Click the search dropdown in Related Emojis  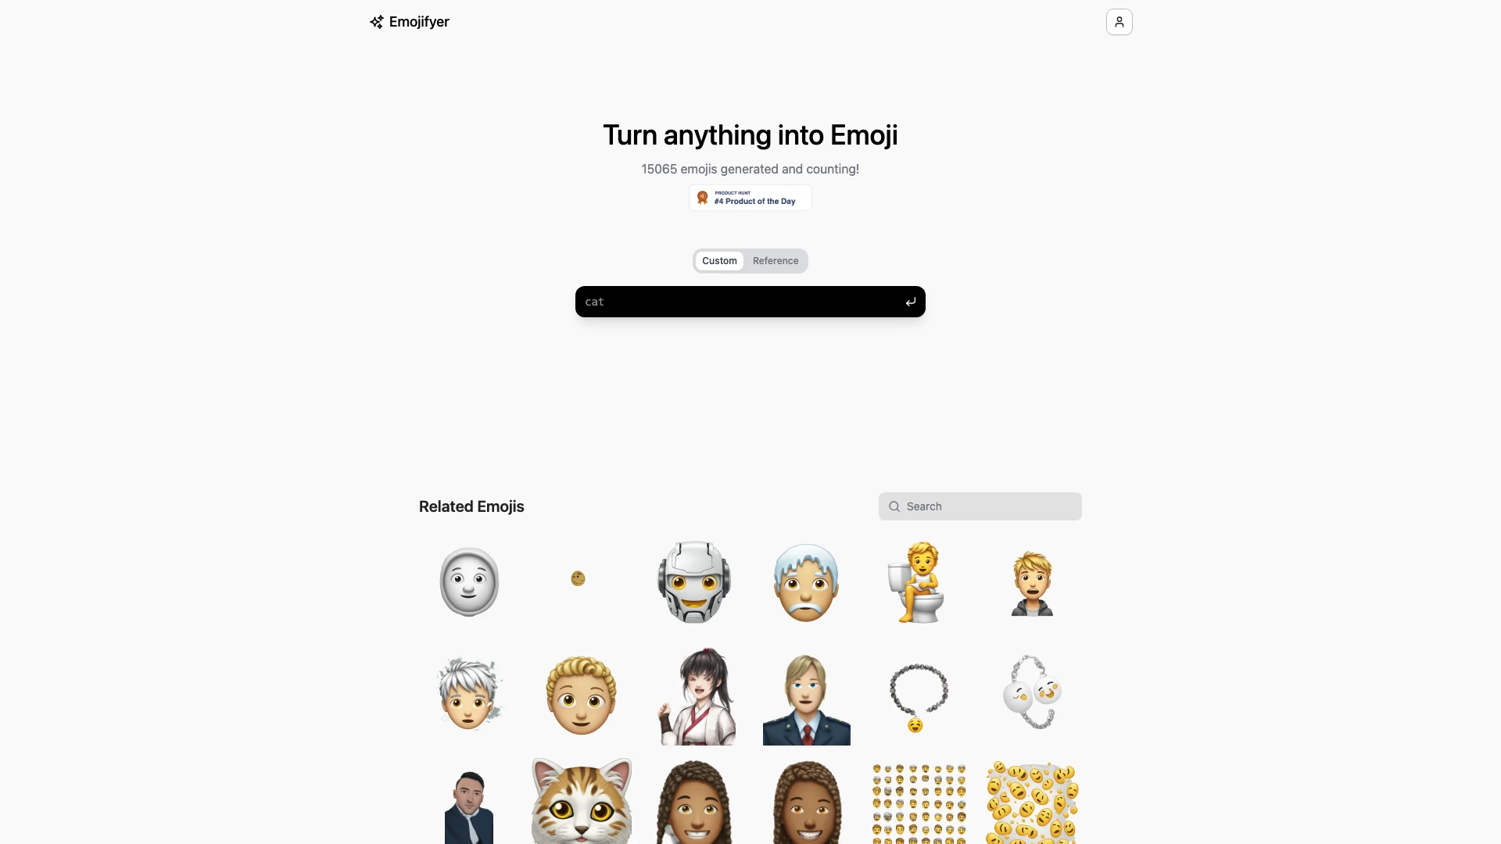tap(980, 506)
